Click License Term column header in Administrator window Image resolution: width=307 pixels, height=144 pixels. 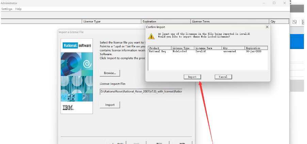click(x=230, y=21)
